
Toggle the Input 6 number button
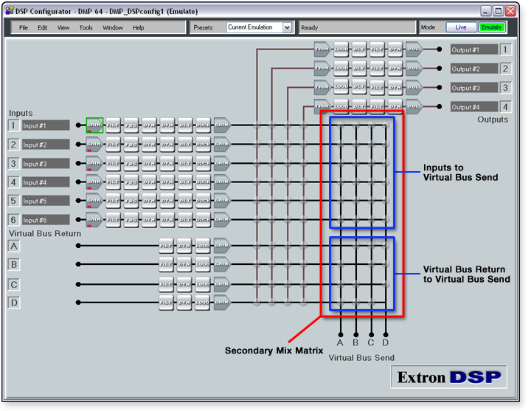(13, 219)
